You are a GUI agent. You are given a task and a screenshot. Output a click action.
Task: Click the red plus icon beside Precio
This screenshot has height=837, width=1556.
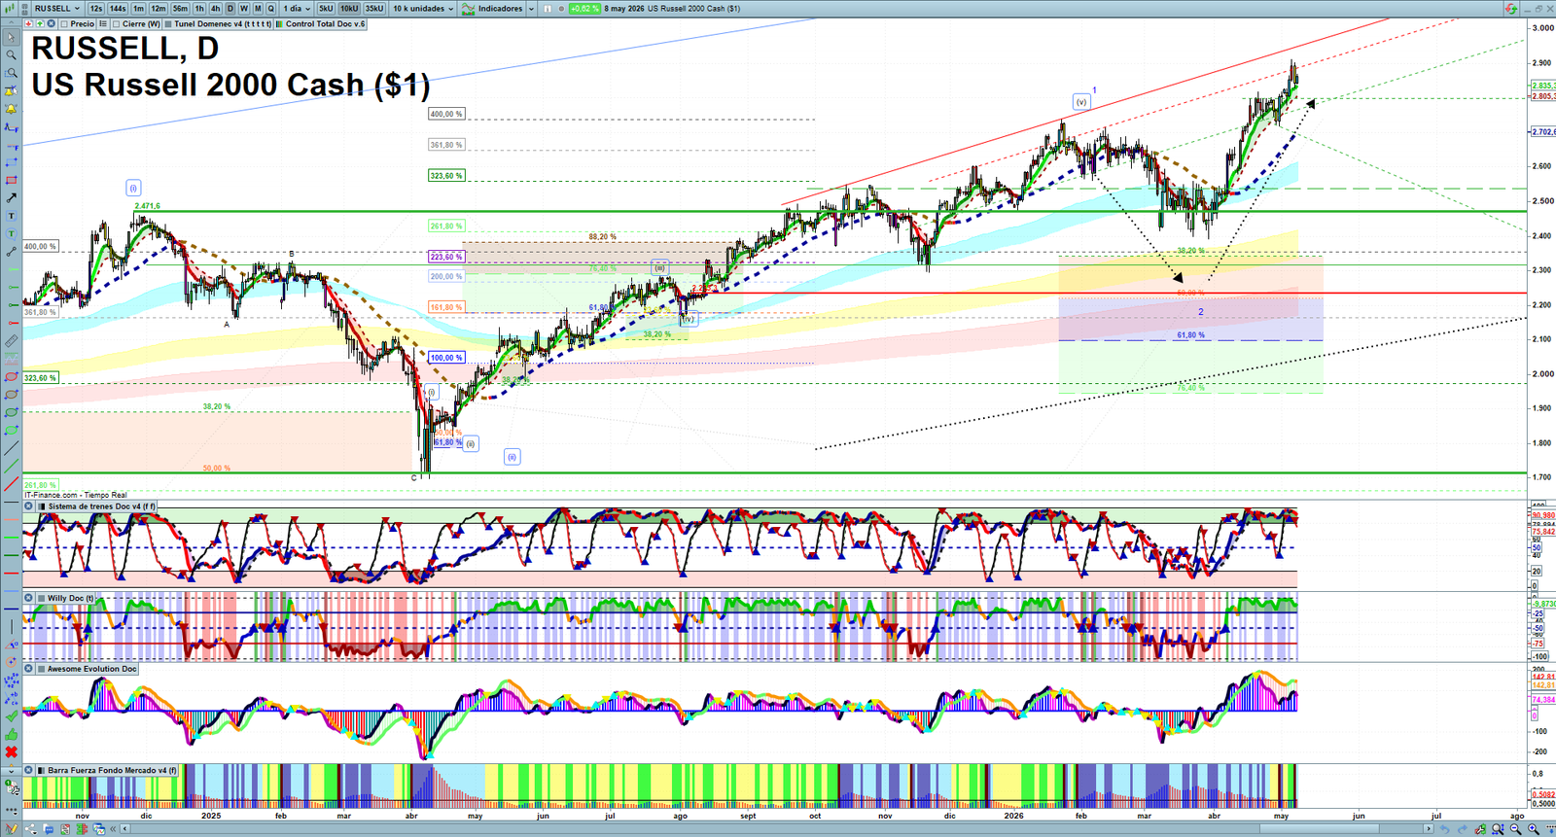pyautogui.click(x=28, y=23)
